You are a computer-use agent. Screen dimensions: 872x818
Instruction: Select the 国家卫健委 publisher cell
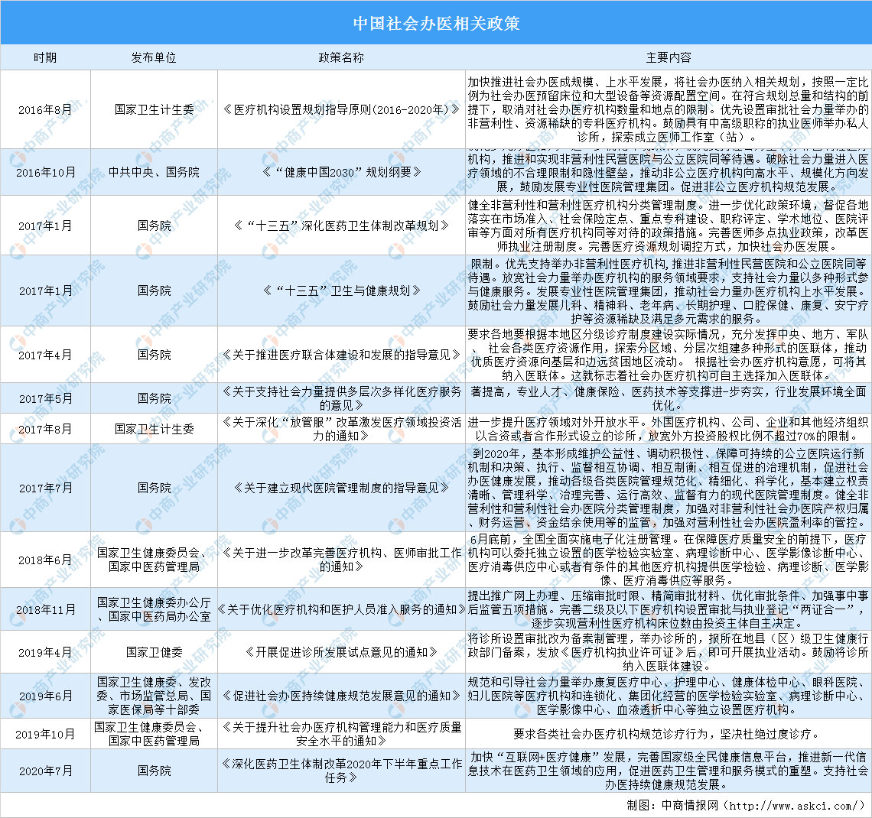(x=154, y=652)
